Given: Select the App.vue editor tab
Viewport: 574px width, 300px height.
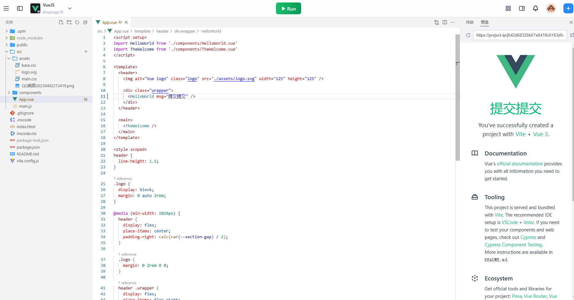Looking at the screenshot, I should (x=109, y=22).
